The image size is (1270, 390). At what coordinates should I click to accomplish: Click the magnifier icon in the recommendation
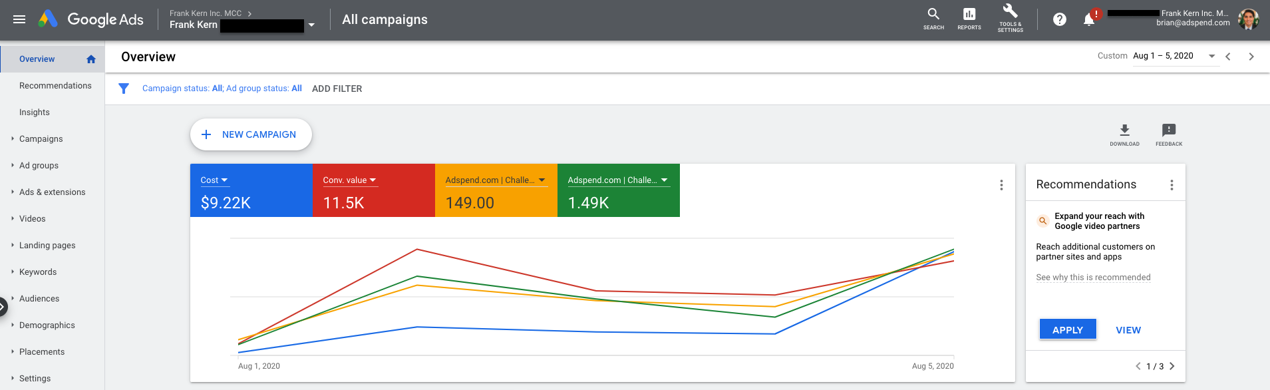coord(1043,221)
